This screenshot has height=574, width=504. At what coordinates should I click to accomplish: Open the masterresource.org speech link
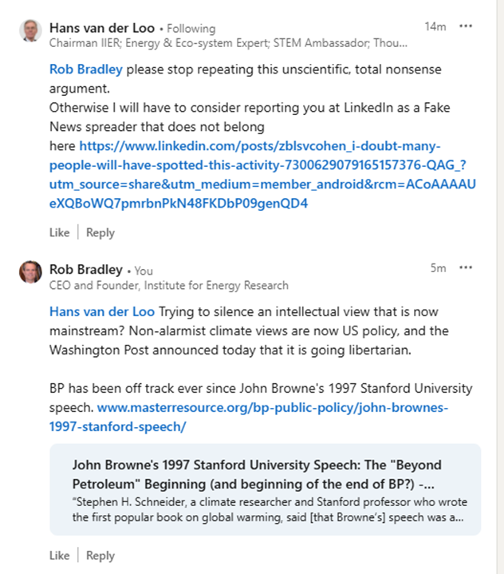click(x=249, y=417)
